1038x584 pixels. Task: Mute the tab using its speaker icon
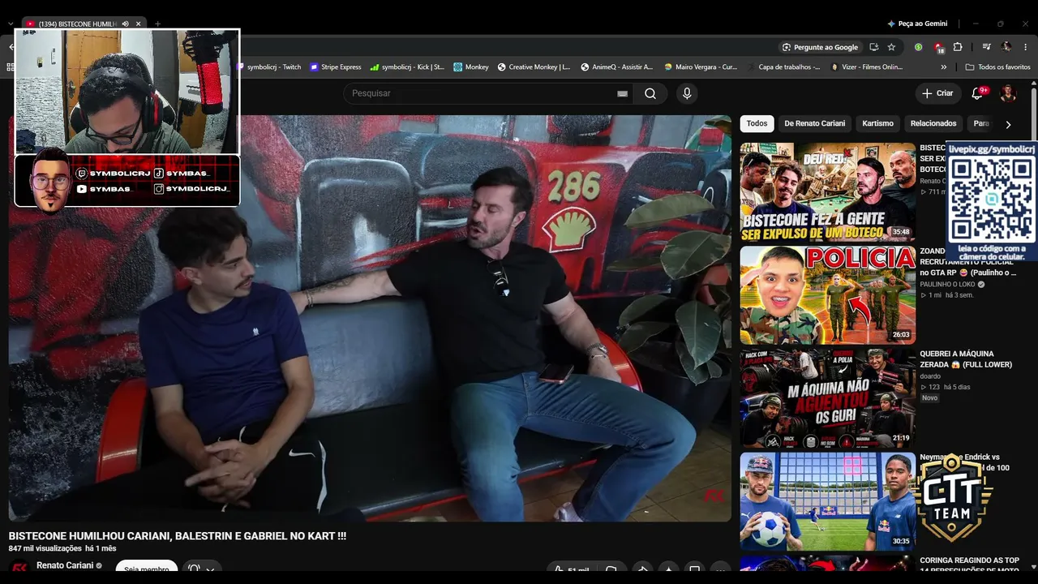click(125, 24)
